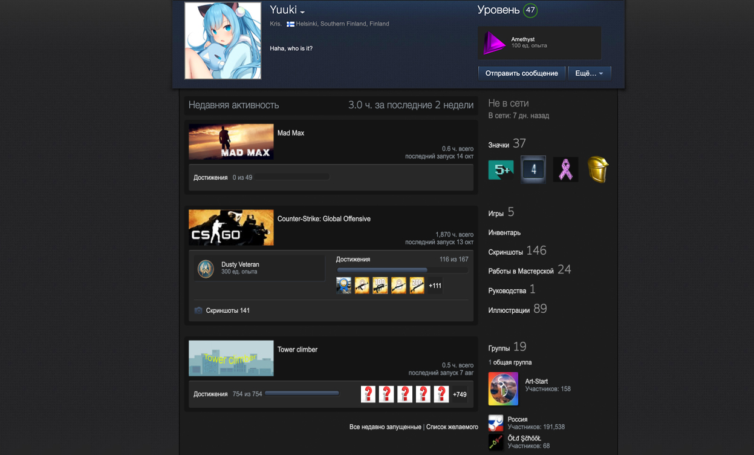This screenshot has height=455, width=754.
Task: Click the Dusty Veteran badge icon
Action: (x=206, y=269)
